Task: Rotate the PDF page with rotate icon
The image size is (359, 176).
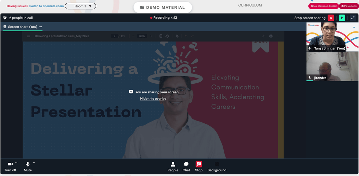Action: coord(167,36)
